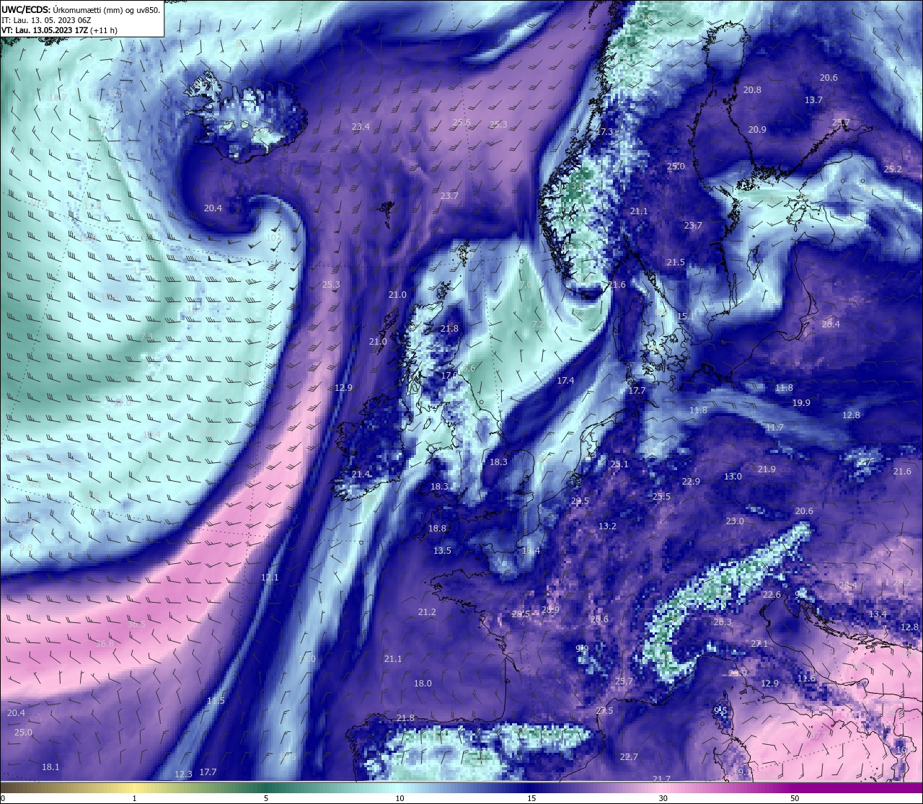This screenshot has height=804, width=923.
Task: Click the 28.9 value over France
Action: (x=550, y=610)
